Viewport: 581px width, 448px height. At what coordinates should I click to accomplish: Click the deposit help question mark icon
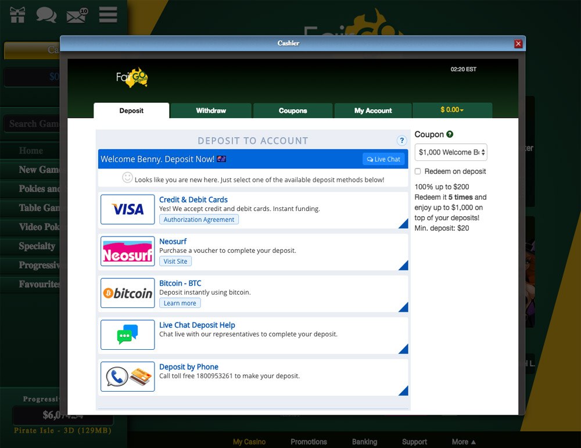(401, 141)
